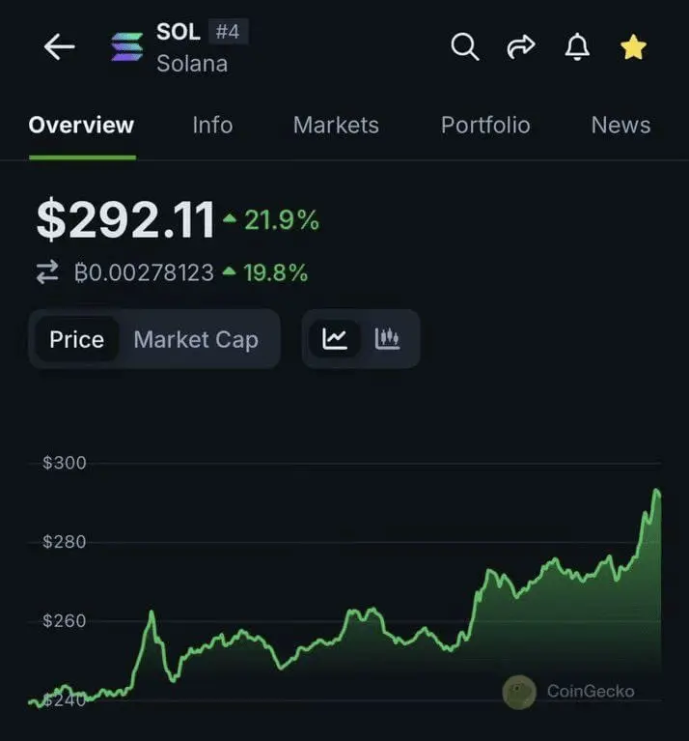Toggle the favorite star icon

(x=633, y=46)
